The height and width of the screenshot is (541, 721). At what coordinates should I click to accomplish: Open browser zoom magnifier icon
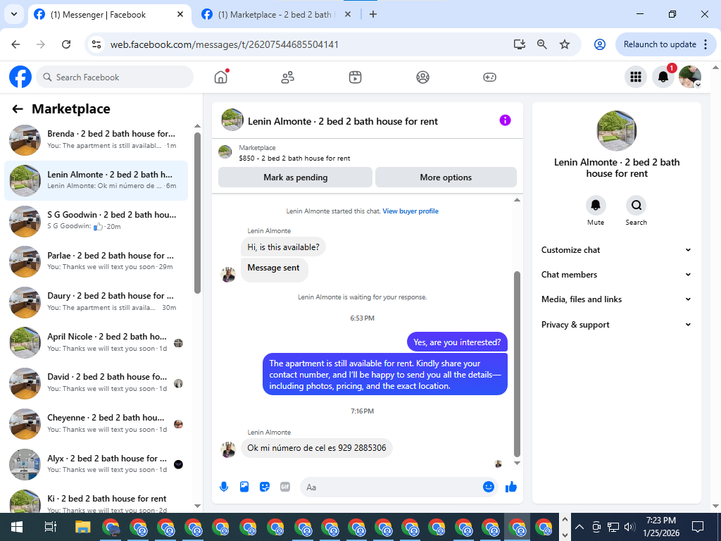[542, 44]
